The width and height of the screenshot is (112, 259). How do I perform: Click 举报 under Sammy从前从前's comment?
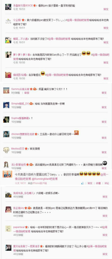tap(27, 93)
